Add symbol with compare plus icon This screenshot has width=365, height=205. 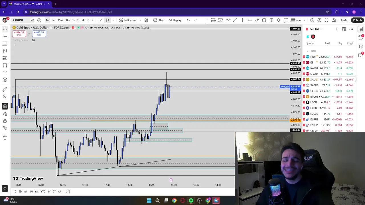tap(39, 20)
